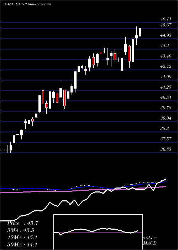Click the 38.3 price axis label
This screenshot has height=250, width=178.
point(164,129)
